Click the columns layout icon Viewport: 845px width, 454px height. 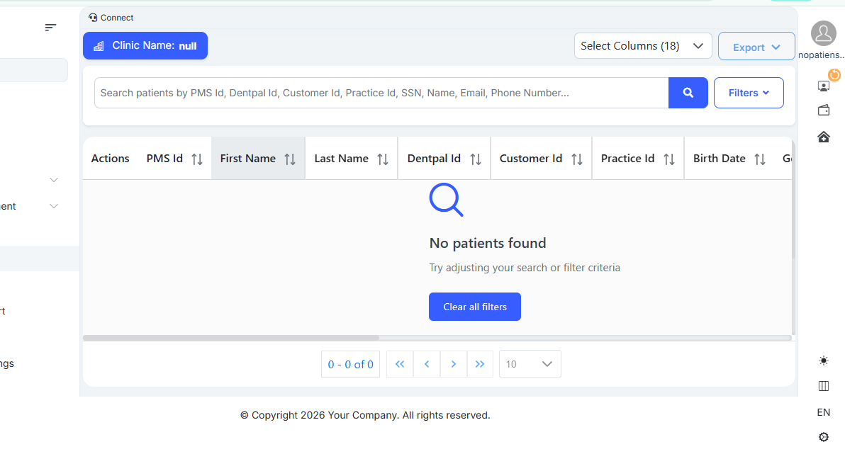click(824, 386)
